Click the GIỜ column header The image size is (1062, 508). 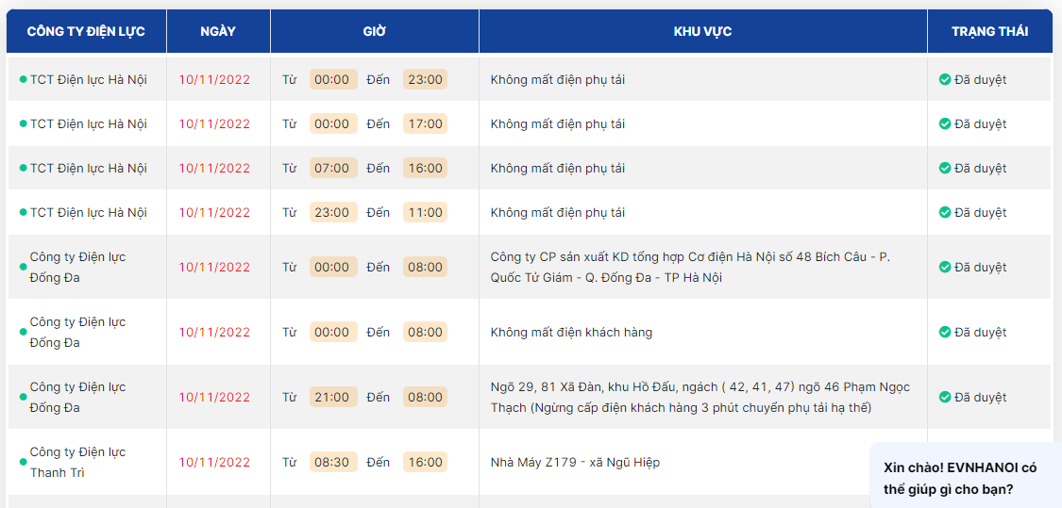tap(375, 32)
